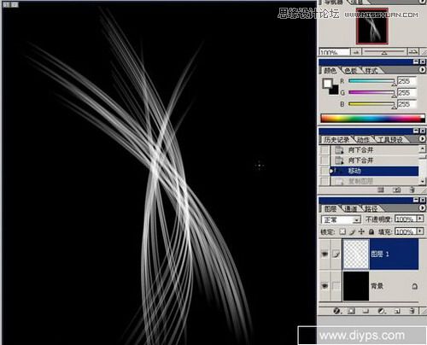The height and width of the screenshot is (345, 427).
Task: Open opacity (不透明度) slider arrow
Action: (x=420, y=219)
